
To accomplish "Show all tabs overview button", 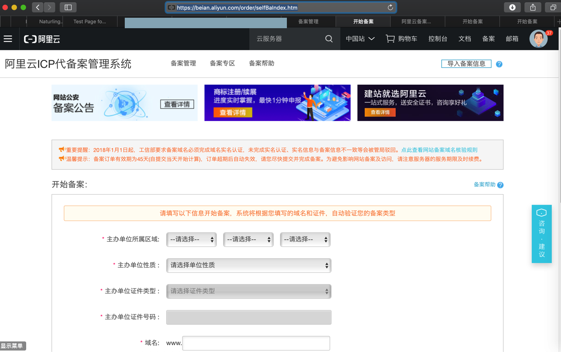I will point(553,7).
